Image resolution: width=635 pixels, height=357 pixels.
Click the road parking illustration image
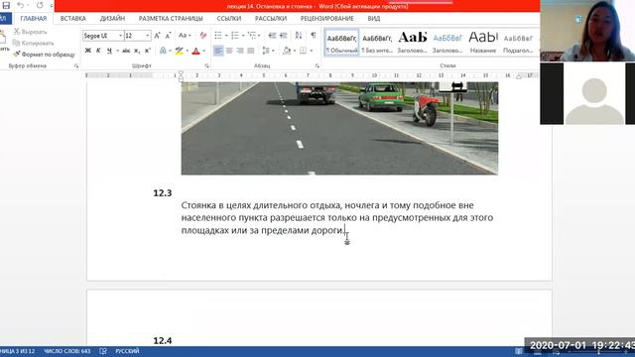(339, 128)
